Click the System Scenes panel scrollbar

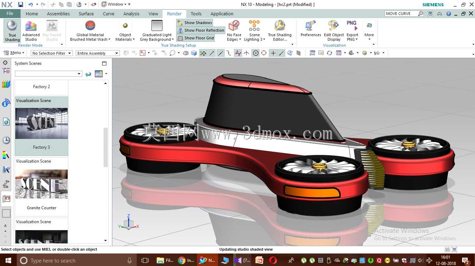coord(106,148)
